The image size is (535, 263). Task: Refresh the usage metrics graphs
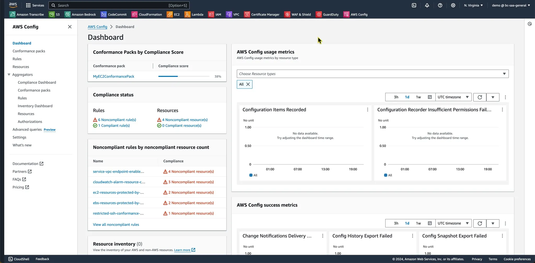(x=480, y=97)
